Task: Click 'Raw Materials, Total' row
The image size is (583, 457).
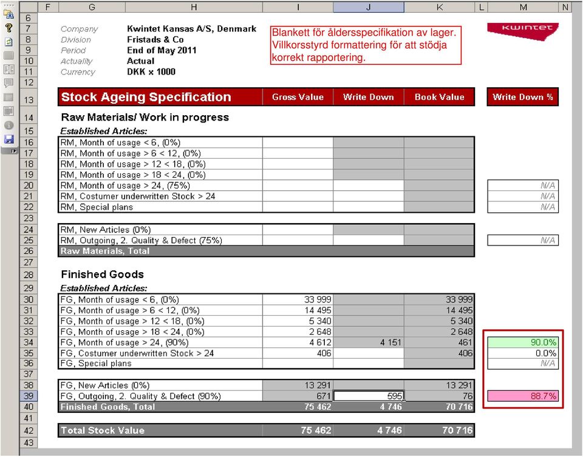Action: (x=266, y=251)
